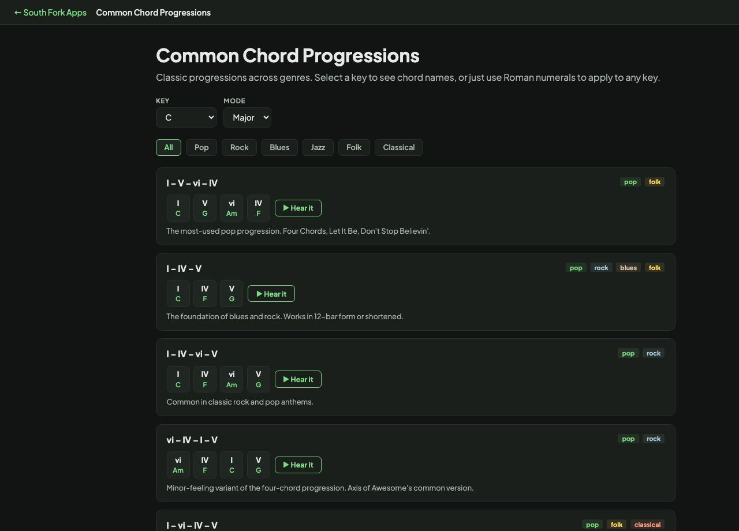
Task: Click the V G chord in I – IV – vi – V card
Action: tap(258, 379)
